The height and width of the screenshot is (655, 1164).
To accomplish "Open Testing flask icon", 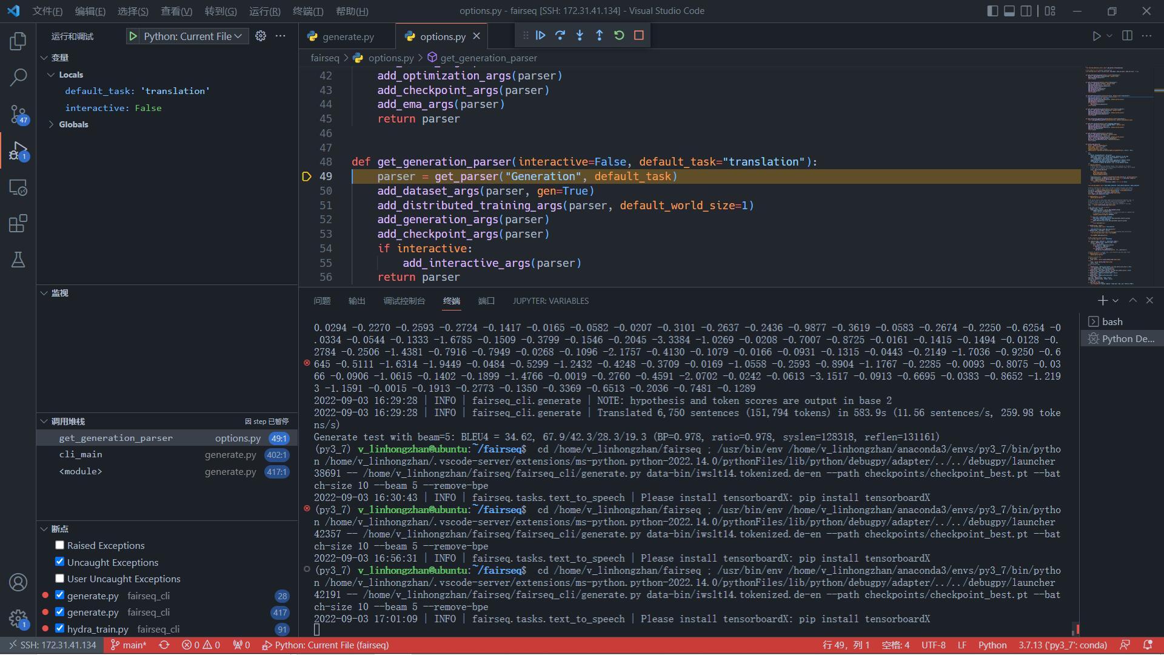I will [x=18, y=260].
